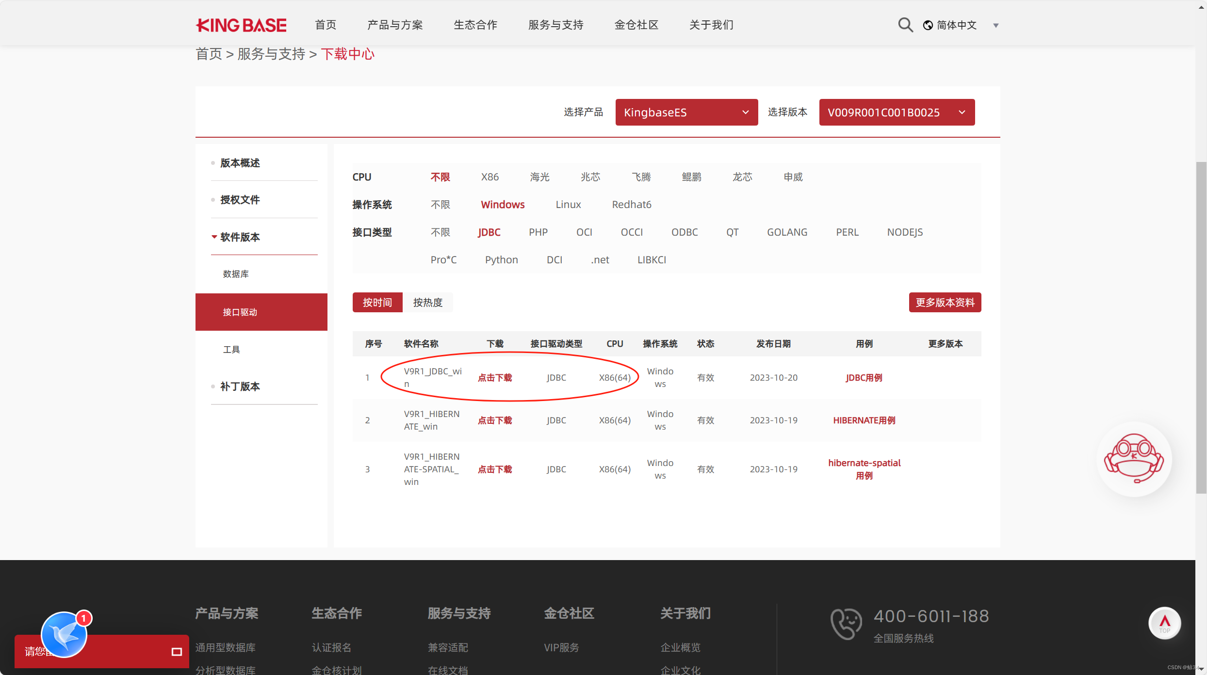Viewport: 1207px width, 675px height.
Task: Open the V009R001C001B0025 version dropdown
Action: click(x=897, y=112)
